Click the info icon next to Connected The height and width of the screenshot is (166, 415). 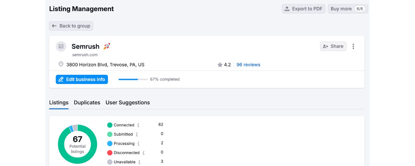(139, 125)
